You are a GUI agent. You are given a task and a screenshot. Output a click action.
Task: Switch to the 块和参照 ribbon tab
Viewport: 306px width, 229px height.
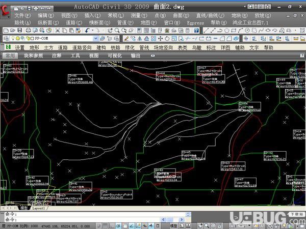[x=33, y=55]
